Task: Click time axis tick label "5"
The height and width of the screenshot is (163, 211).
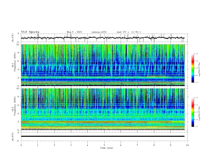Action: tap(104, 145)
